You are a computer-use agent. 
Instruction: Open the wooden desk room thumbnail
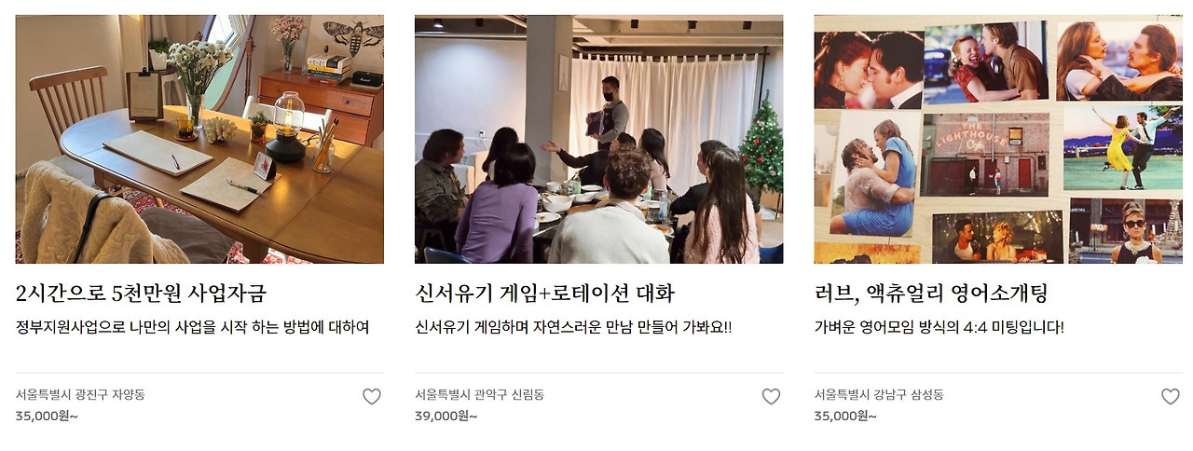pos(199,139)
